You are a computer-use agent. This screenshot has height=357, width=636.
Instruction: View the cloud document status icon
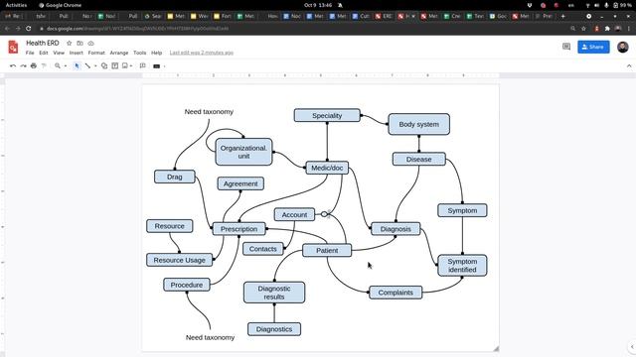pyautogui.click(x=90, y=43)
